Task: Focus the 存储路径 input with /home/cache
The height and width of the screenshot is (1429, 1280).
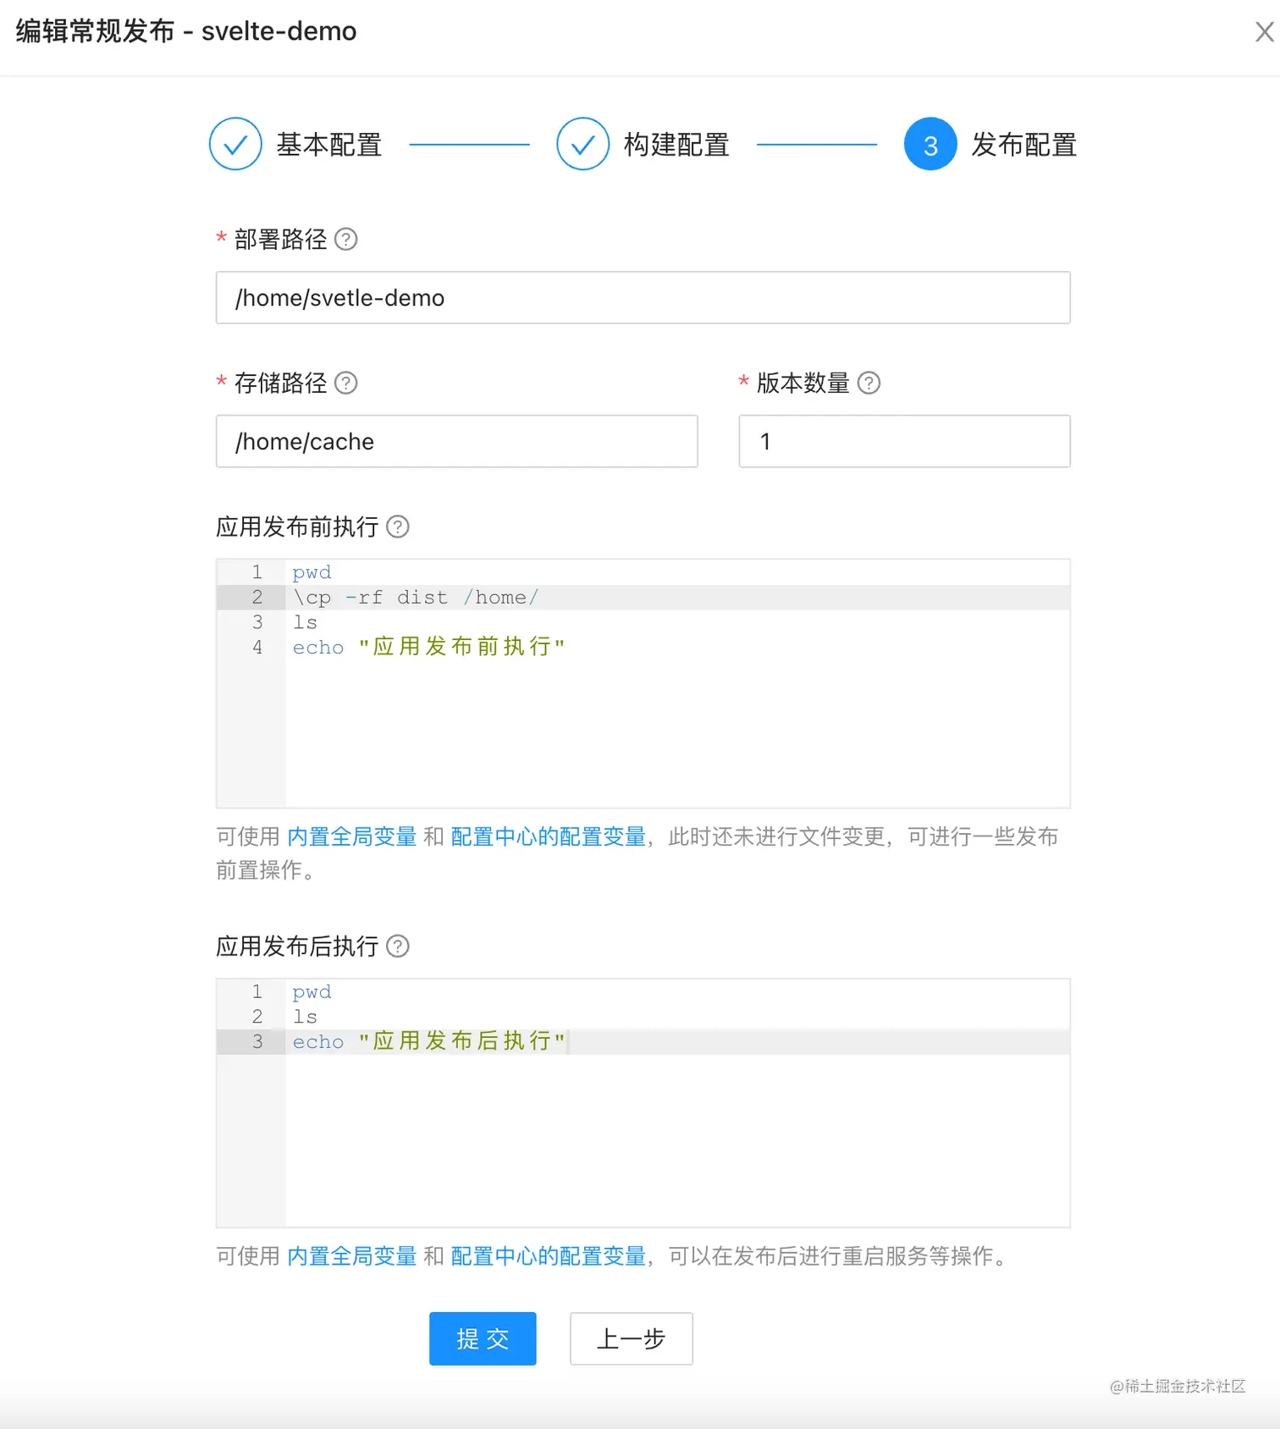Action: [x=457, y=442]
